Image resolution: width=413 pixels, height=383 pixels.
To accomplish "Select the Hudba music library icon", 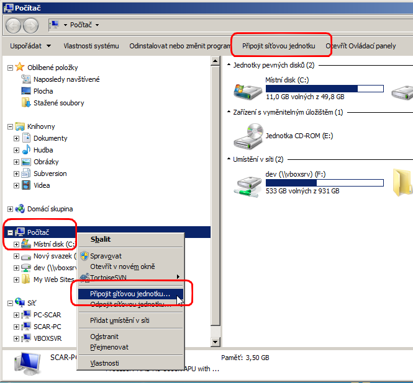I will click(x=26, y=150).
